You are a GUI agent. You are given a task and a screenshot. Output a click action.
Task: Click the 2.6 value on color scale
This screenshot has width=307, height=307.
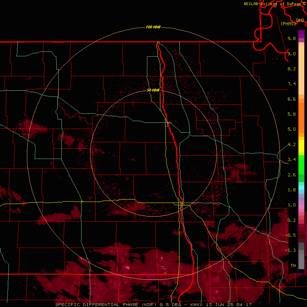click(x=292, y=175)
